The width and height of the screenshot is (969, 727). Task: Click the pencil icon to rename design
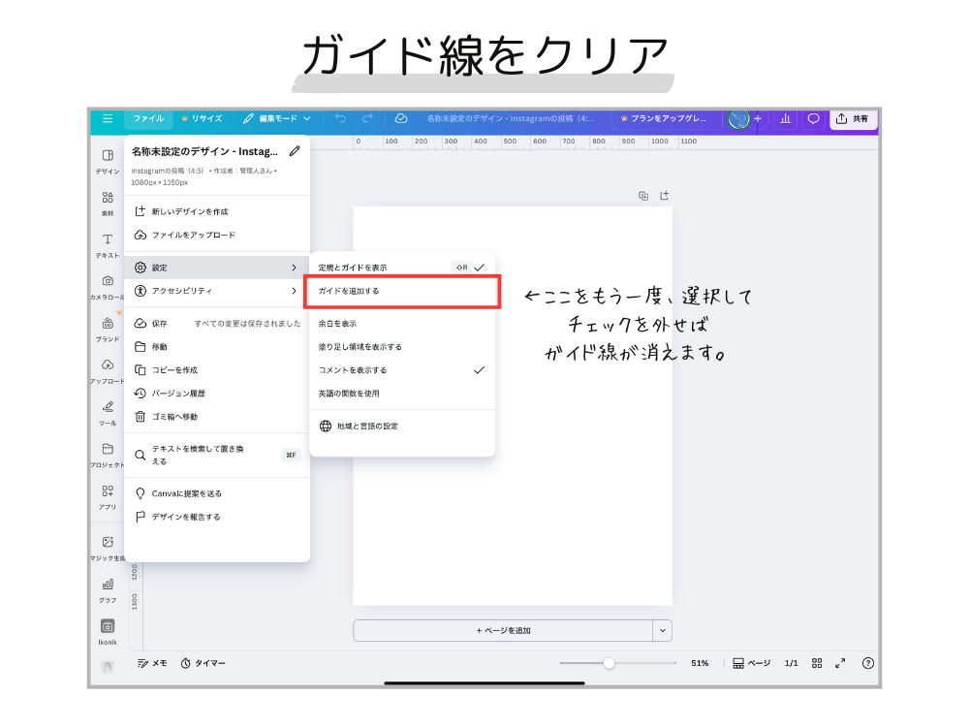coord(295,151)
